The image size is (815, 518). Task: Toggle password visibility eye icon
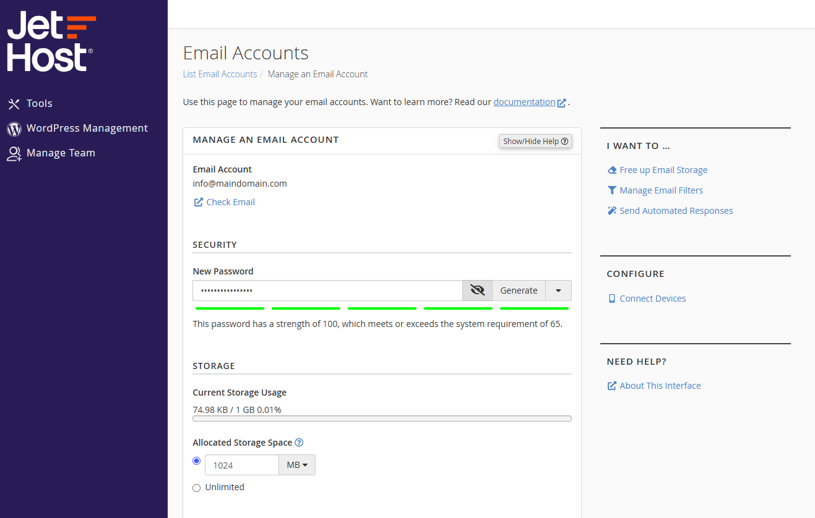click(x=477, y=291)
